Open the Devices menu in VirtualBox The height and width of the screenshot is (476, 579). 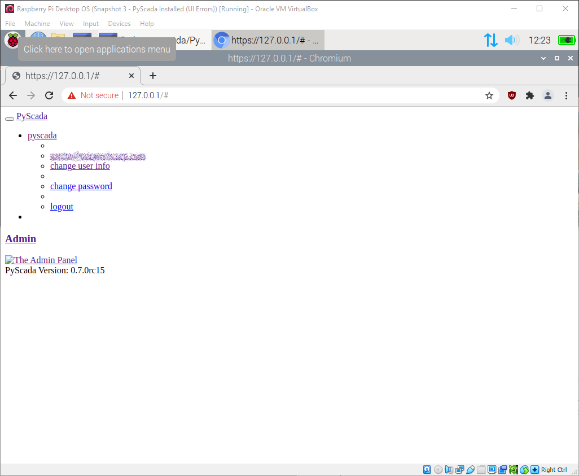pos(119,24)
